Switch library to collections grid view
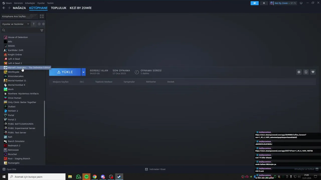 click(42, 16)
